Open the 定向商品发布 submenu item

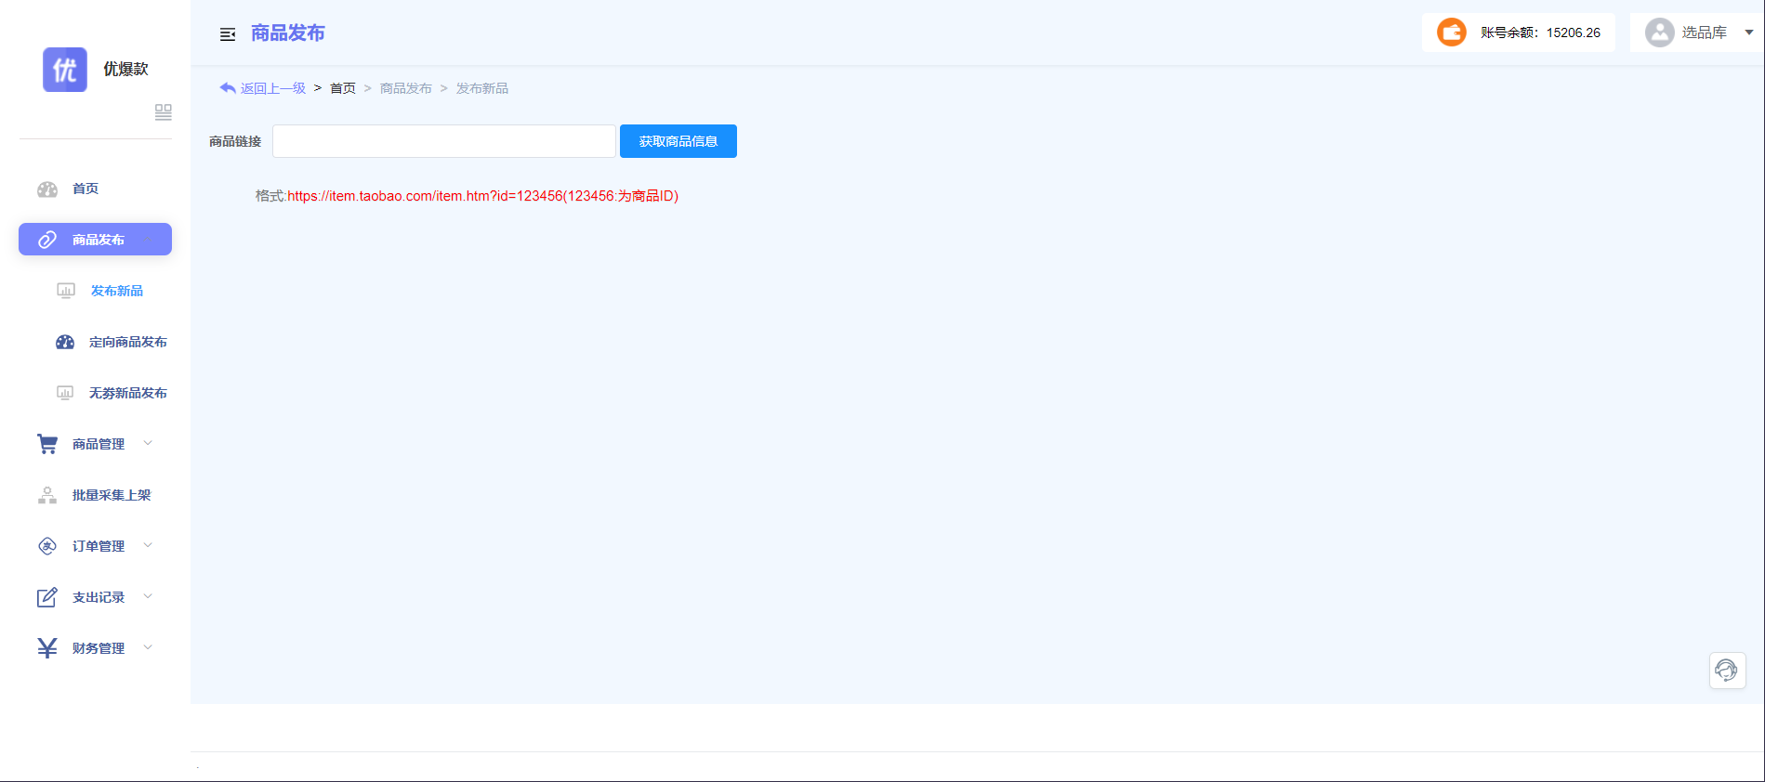pyautogui.click(x=128, y=342)
